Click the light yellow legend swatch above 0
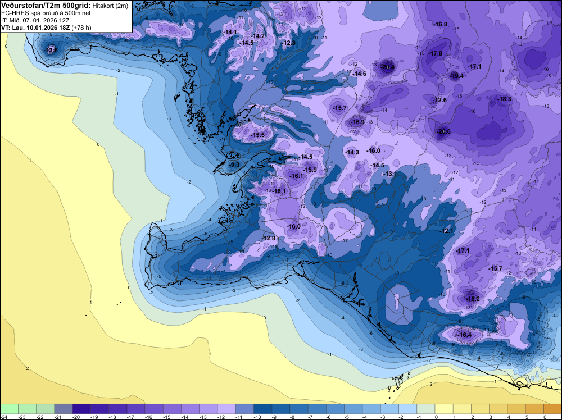The width and height of the screenshot is (562, 420). coord(444,409)
